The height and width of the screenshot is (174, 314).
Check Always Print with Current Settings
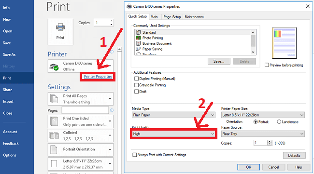point(135,155)
